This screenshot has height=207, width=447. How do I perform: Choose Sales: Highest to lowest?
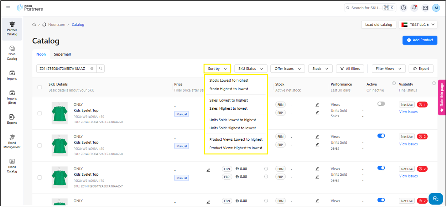(x=228, y=109)
